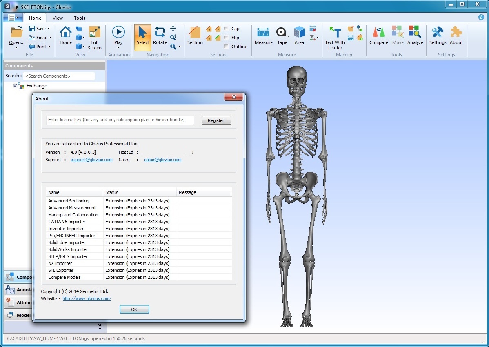Open the Annotations side panel tab
Screen dimensions: 489x347
(19, 290)
